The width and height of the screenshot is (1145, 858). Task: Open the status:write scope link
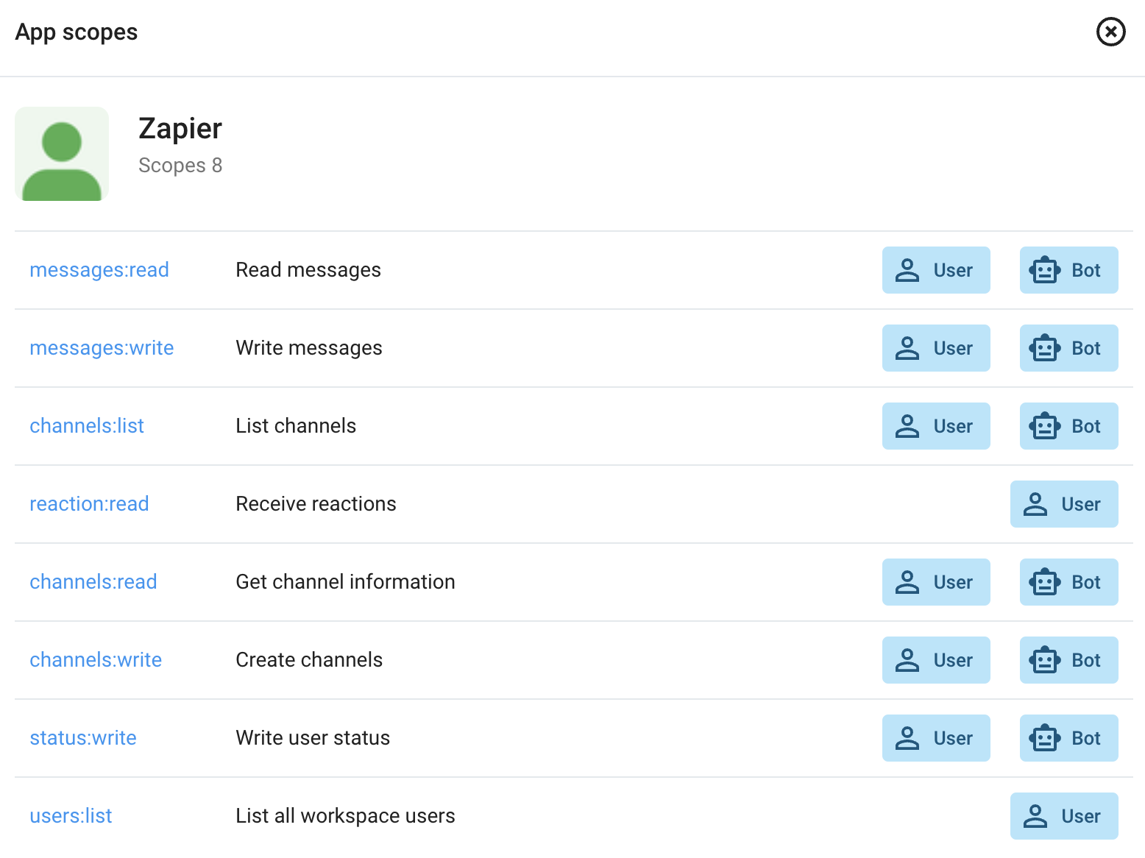click(x=83, y=738)
